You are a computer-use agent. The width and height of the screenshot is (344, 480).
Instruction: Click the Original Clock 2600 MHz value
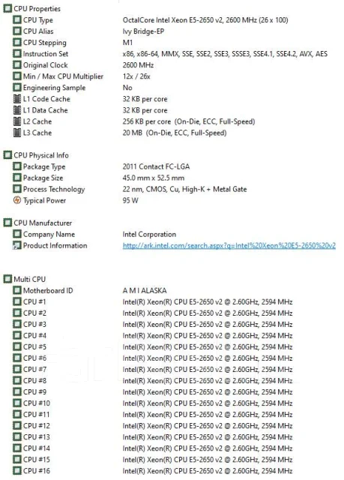pos(138,65)
